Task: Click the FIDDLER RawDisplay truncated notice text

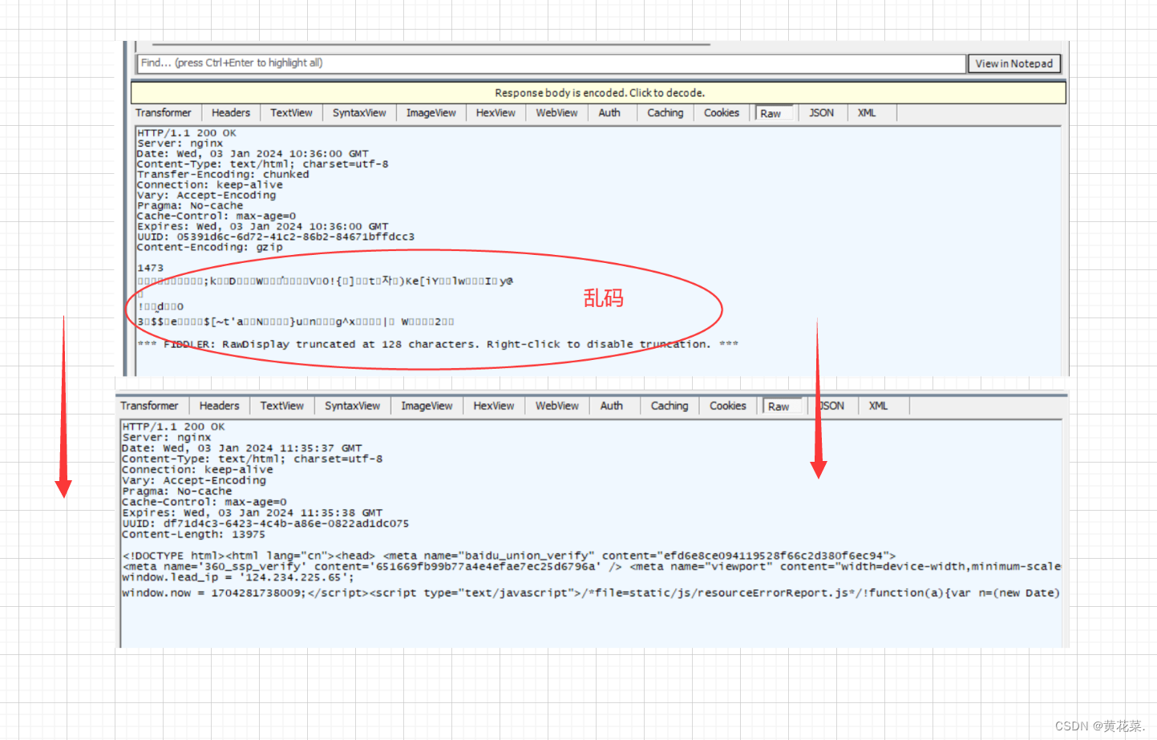Action: point(438,344)
